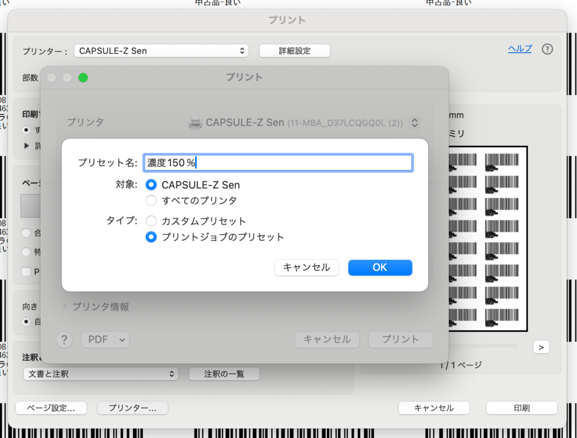Image resolution: width=577 pixels, height=438 pixels.
Task: Select the すべてのプリンタ radio option
Action: coord(151,201)
